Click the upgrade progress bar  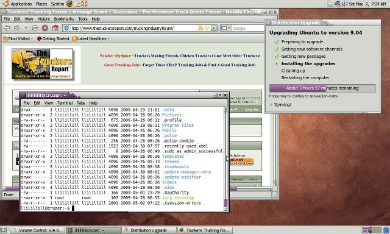point(322,88)
